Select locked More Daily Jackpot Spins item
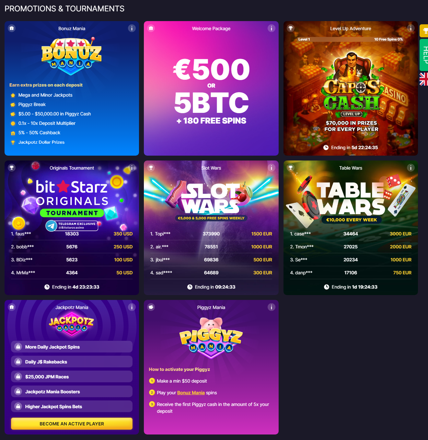Screen dimensions: 428x440 click(x=72, y=347)
